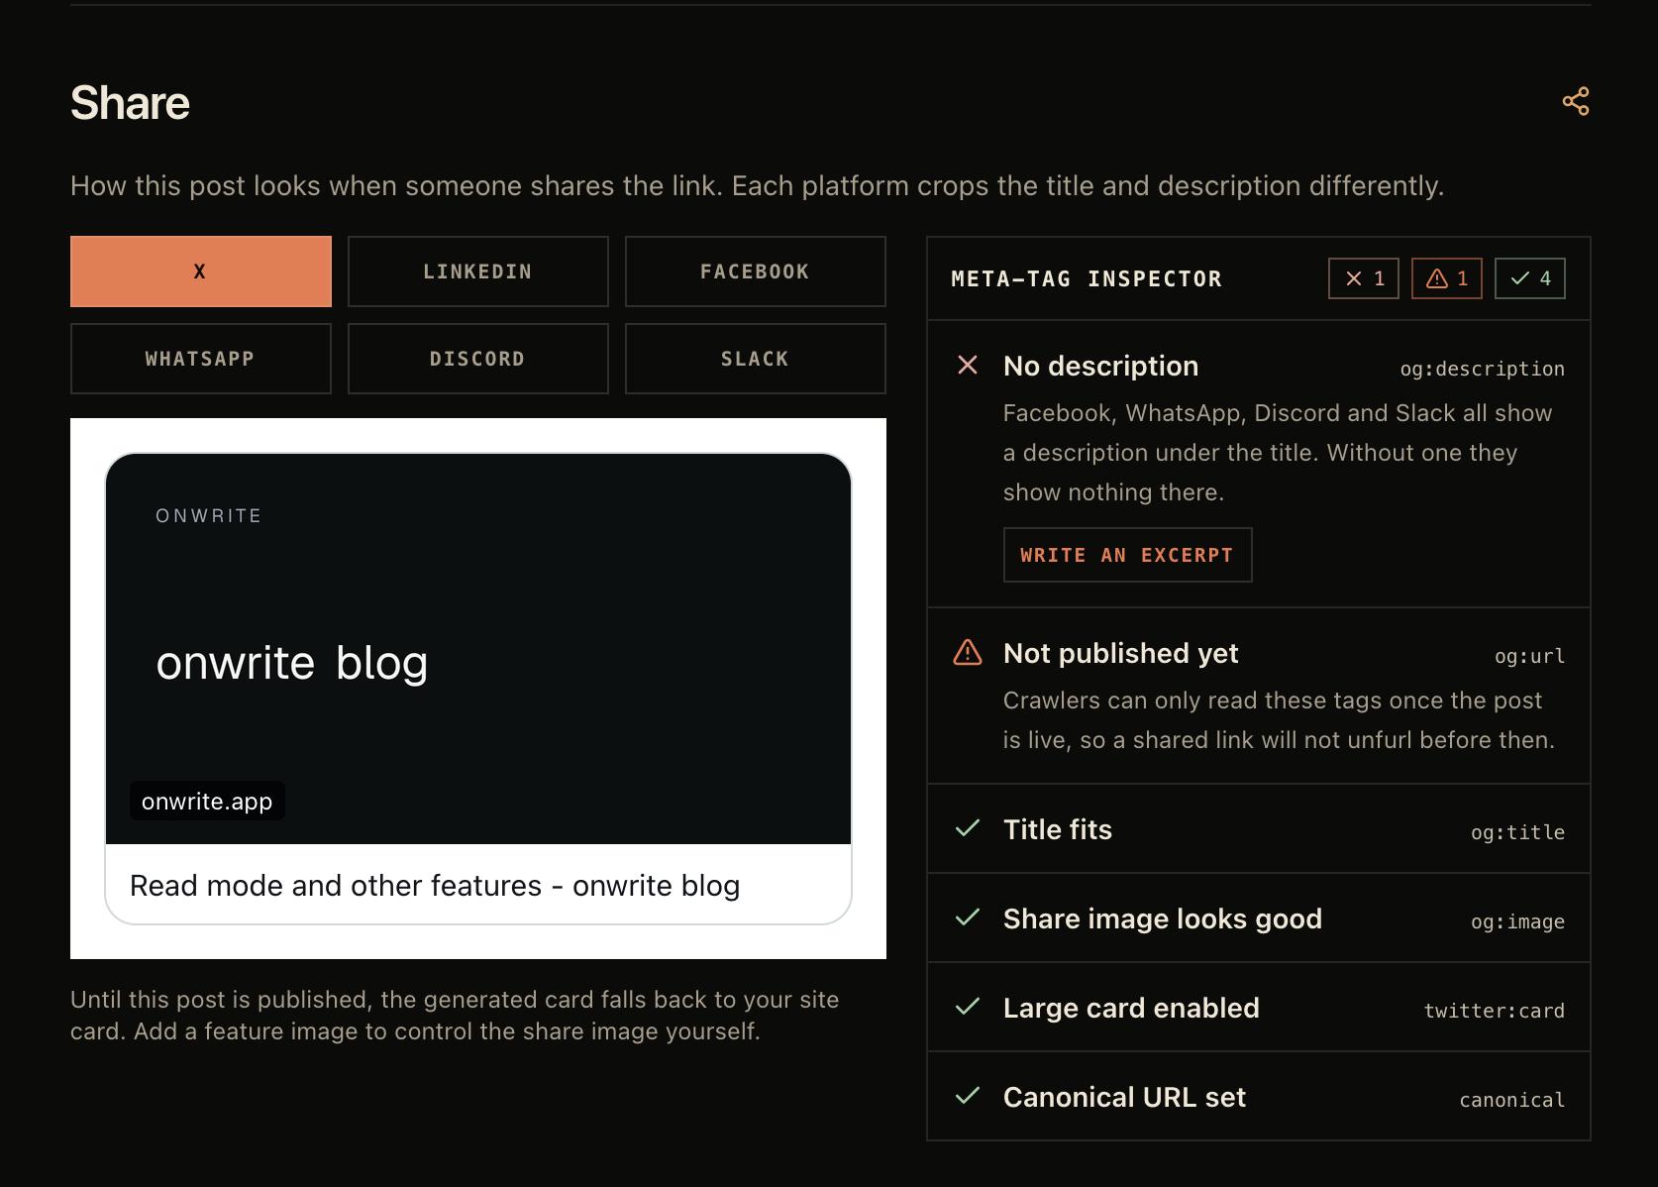
Task: Click the checkmark icon beside Title fits
Action: tap(968, 828)
